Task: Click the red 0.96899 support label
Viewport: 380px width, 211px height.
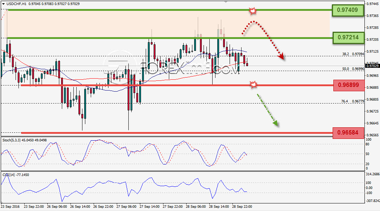Action: (x=349, y=85)
